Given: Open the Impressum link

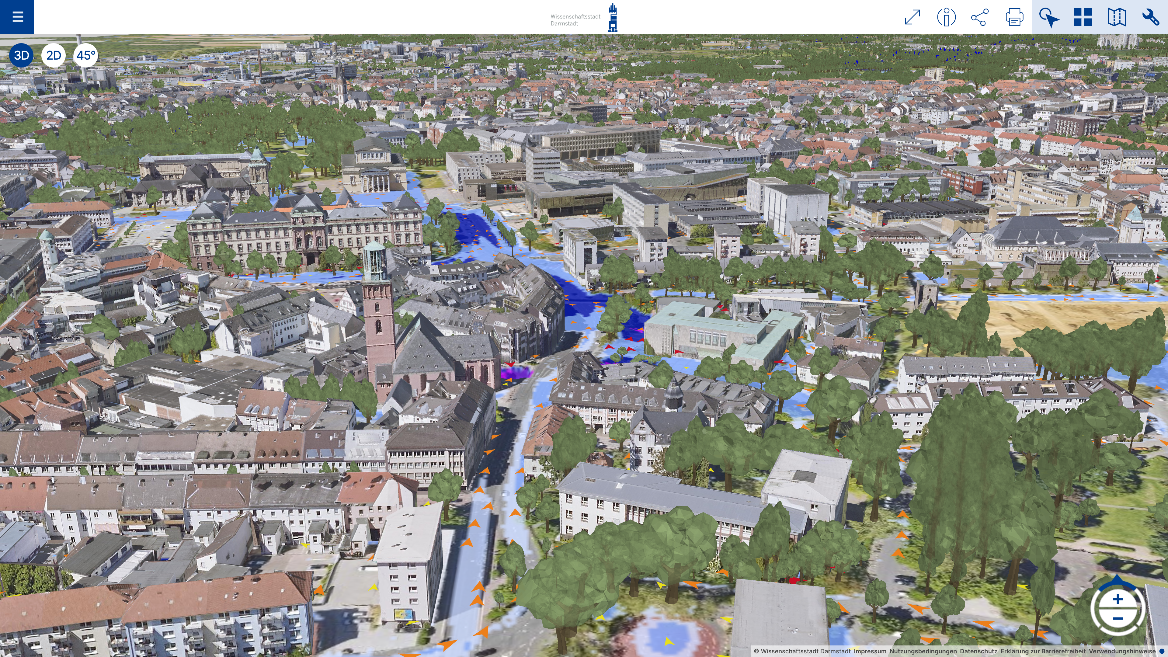Looking at the screenshot, I should coord(870,651).
